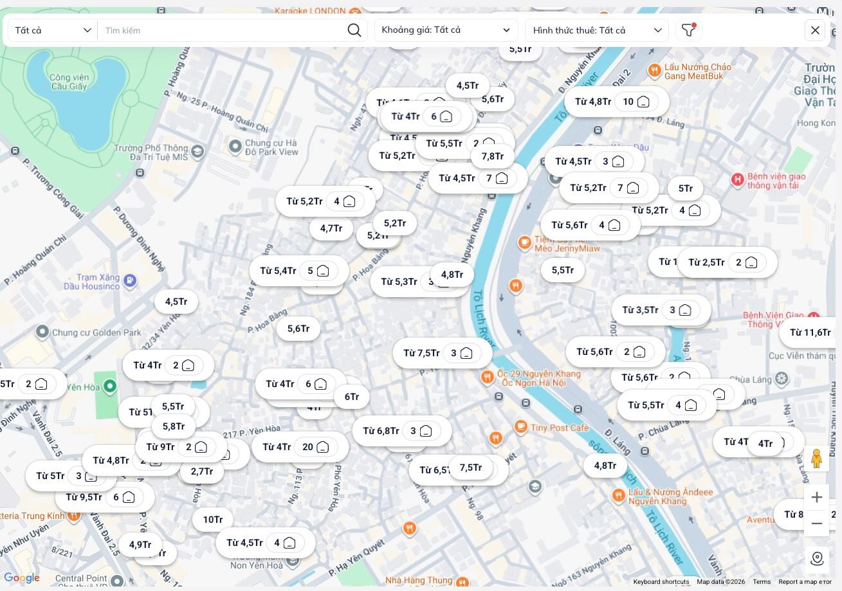Click the search magnifier icon

coord(354,30)
